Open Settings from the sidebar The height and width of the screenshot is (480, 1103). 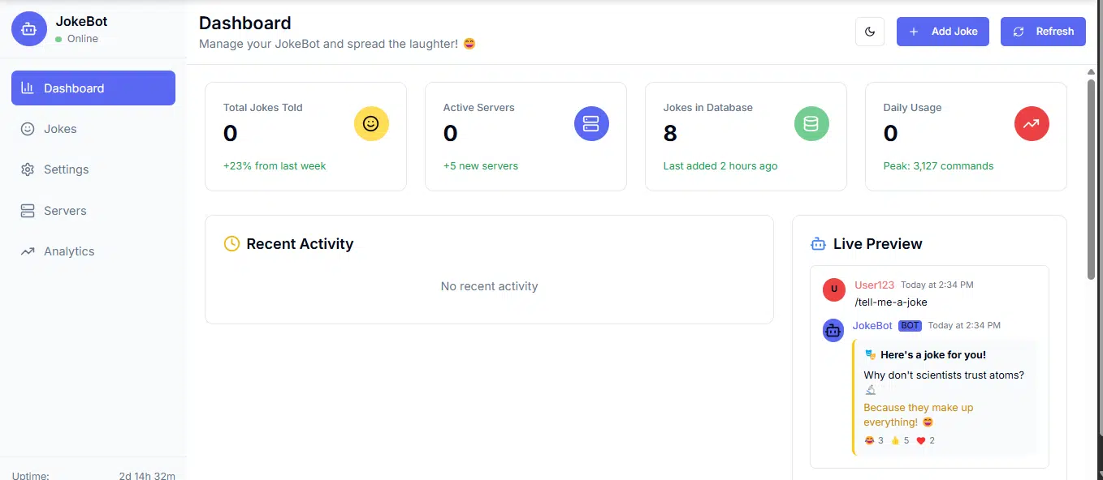point(93,169)
